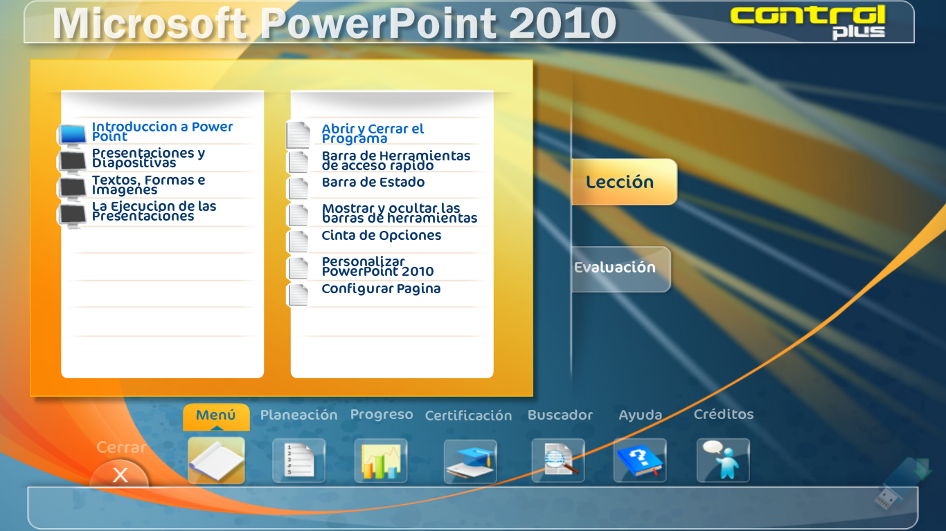Click monitor icon beside Presentaciones y Diapositivas
The image size is (946, 531).
[x=72, y=162]
